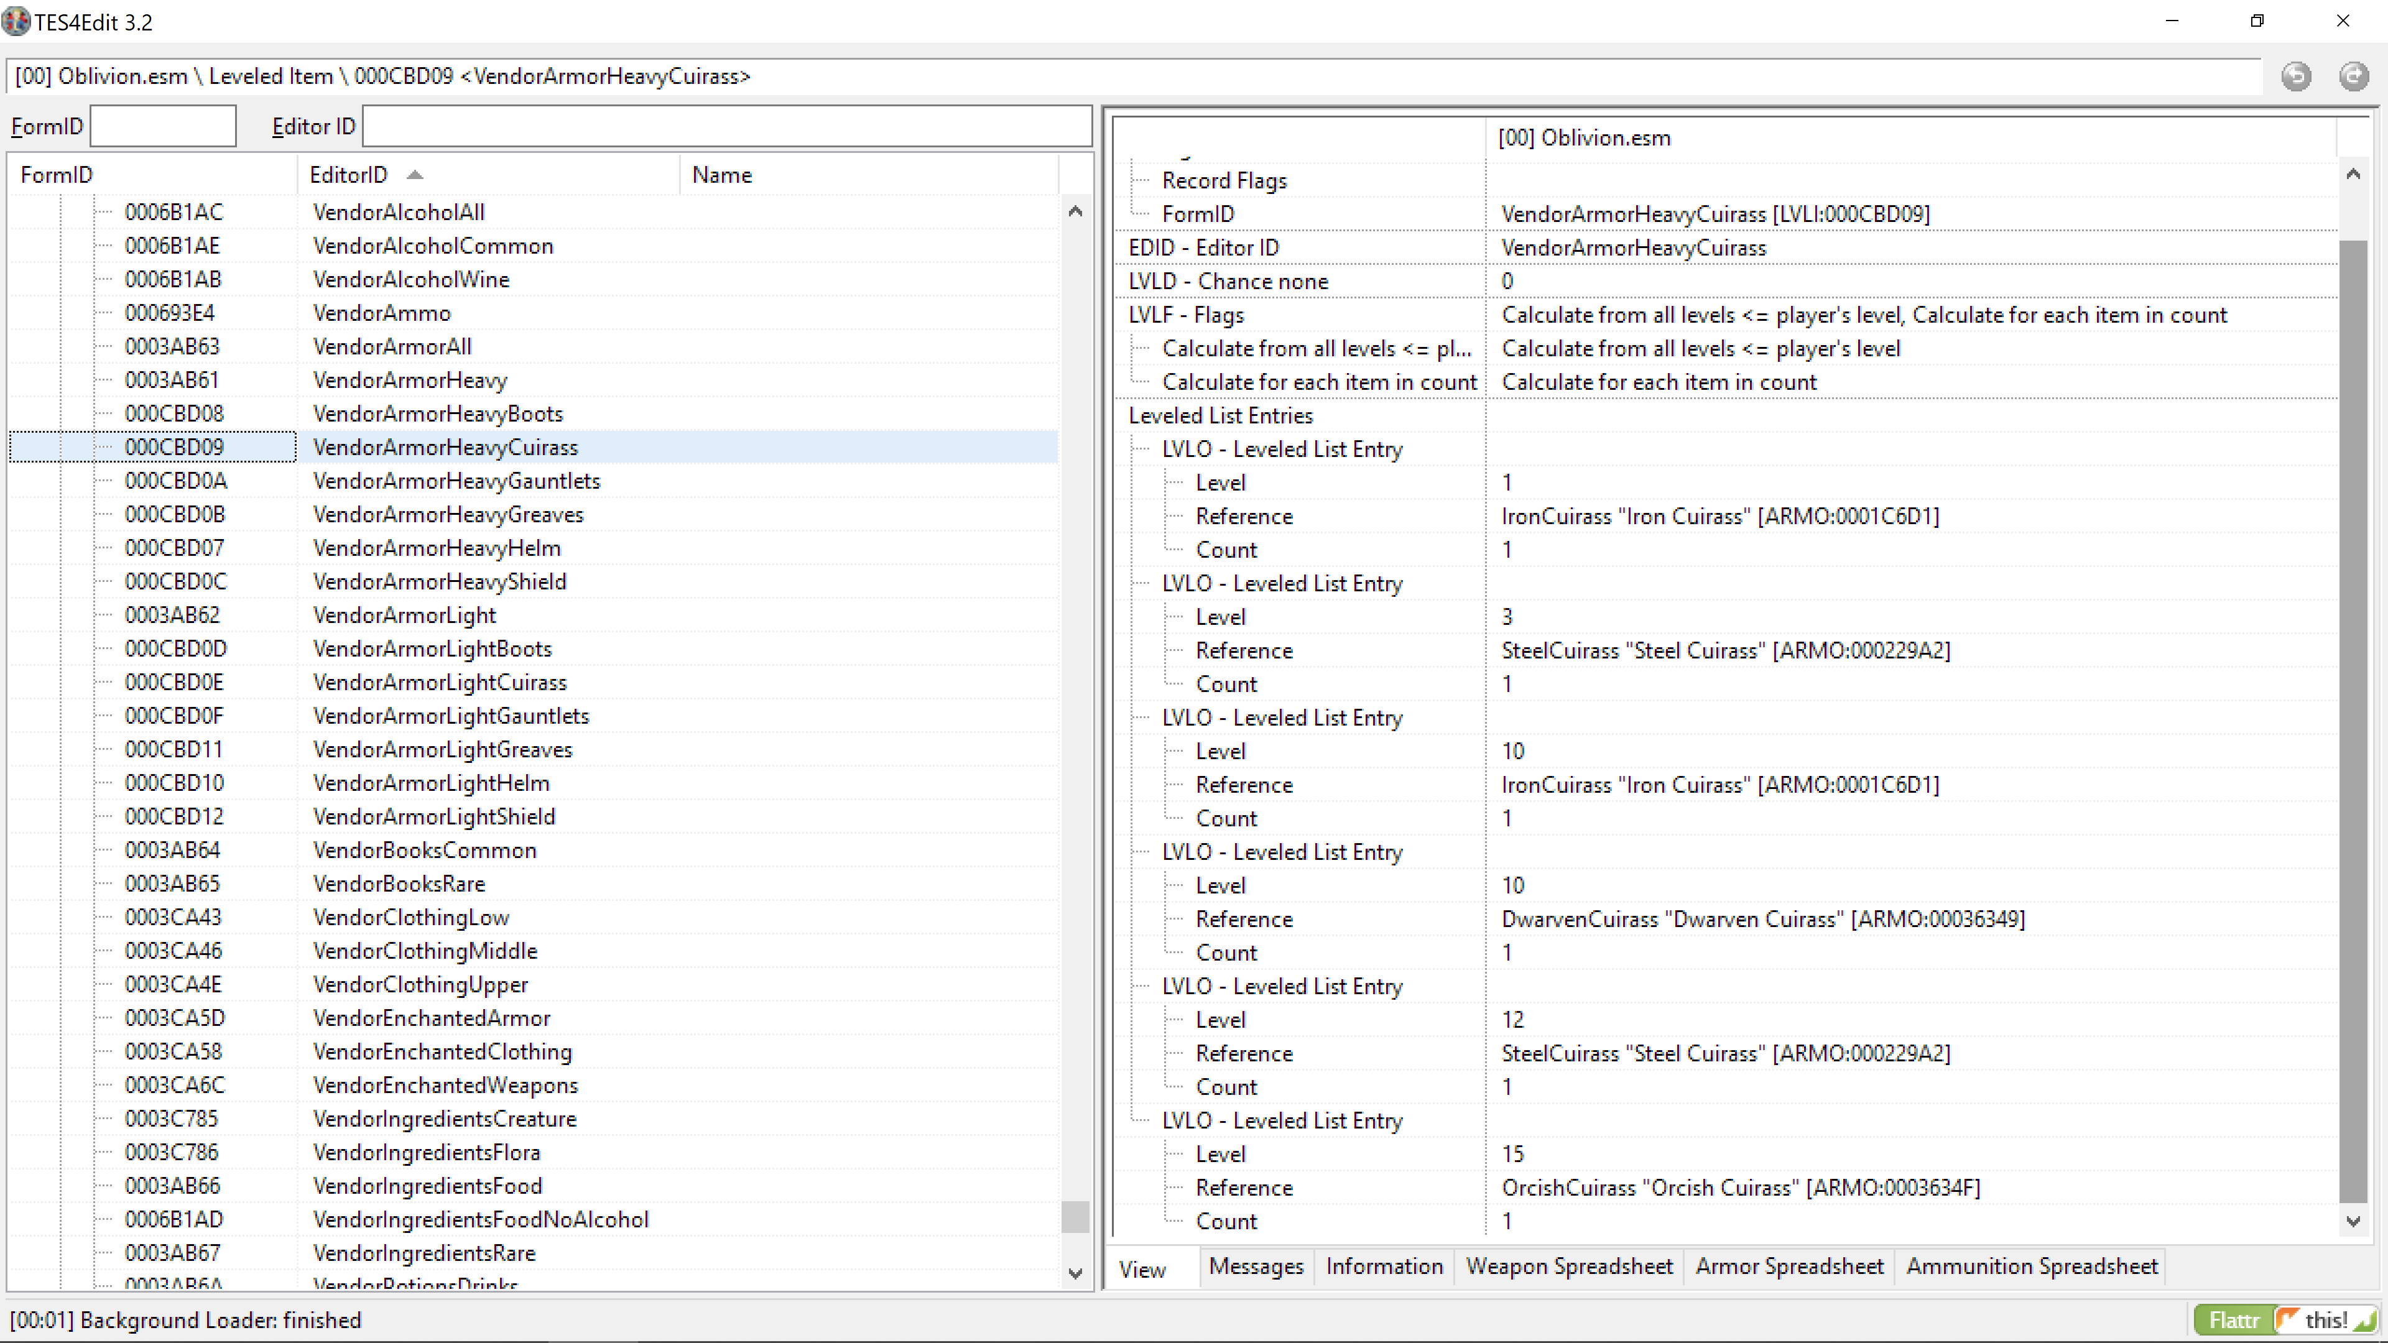Select the VendorArmorLightCuirass record
The image size is (2388, 1343).
(440, 682)
